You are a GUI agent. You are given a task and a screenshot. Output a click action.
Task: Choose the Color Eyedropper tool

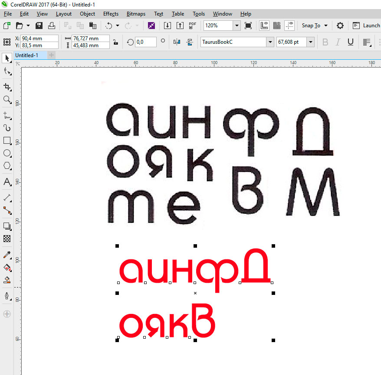[7, 254]
